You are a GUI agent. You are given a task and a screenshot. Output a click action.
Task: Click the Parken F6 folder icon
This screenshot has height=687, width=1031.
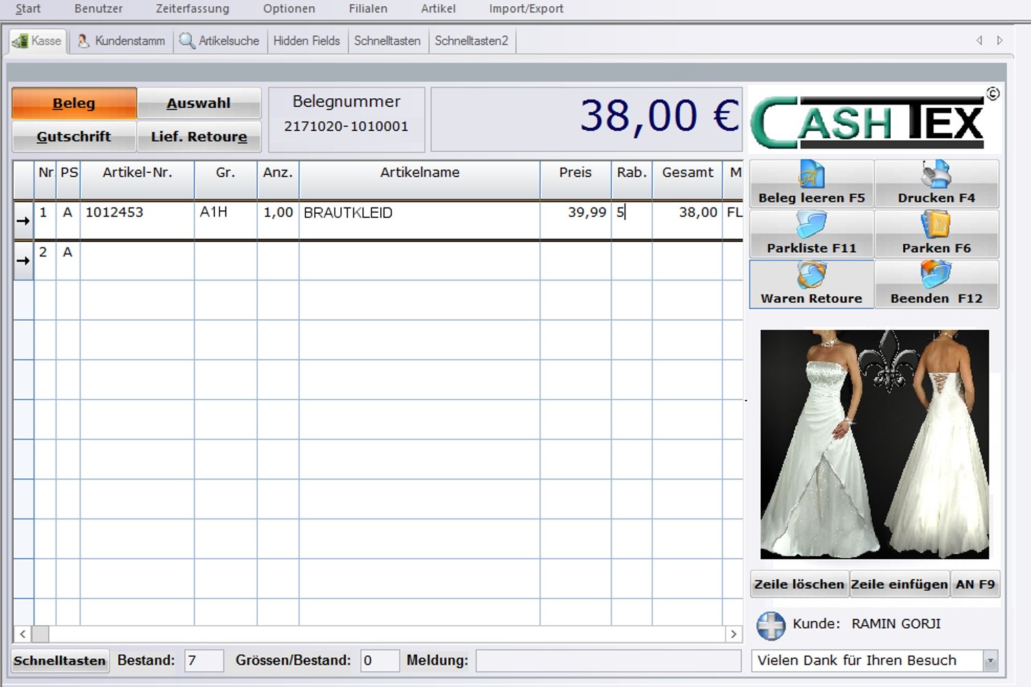tap(936, 225)
